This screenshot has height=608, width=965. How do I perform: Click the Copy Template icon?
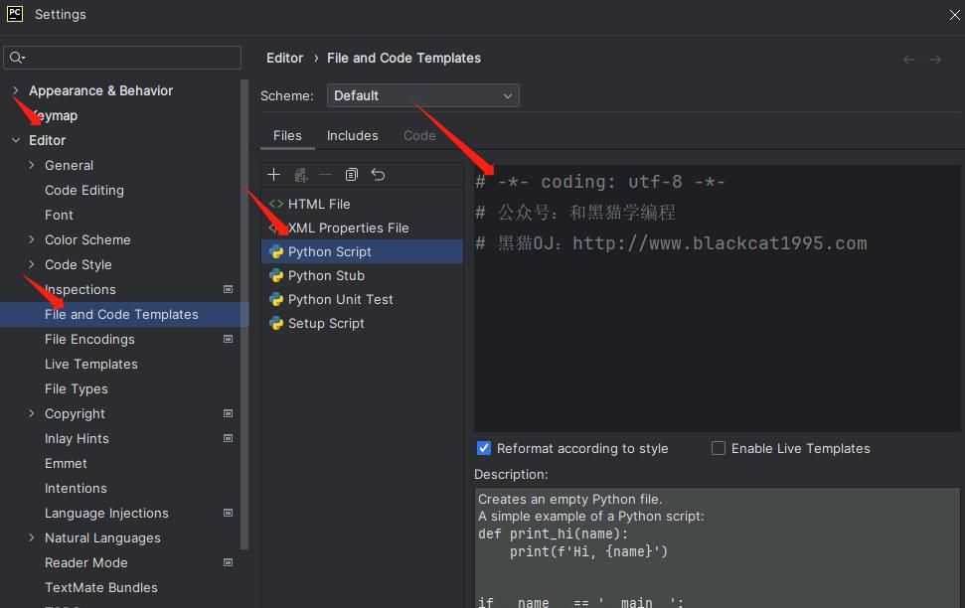click(352, 175)
